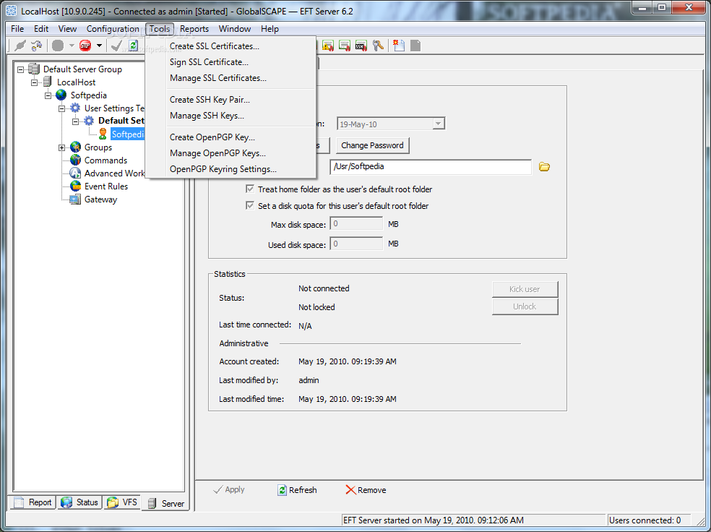Click the Default Server Group servers icon

tap(33, 69)
